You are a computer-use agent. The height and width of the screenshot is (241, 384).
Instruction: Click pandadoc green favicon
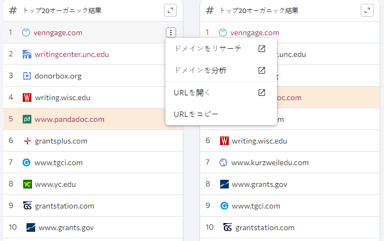[x=27, y=119]
